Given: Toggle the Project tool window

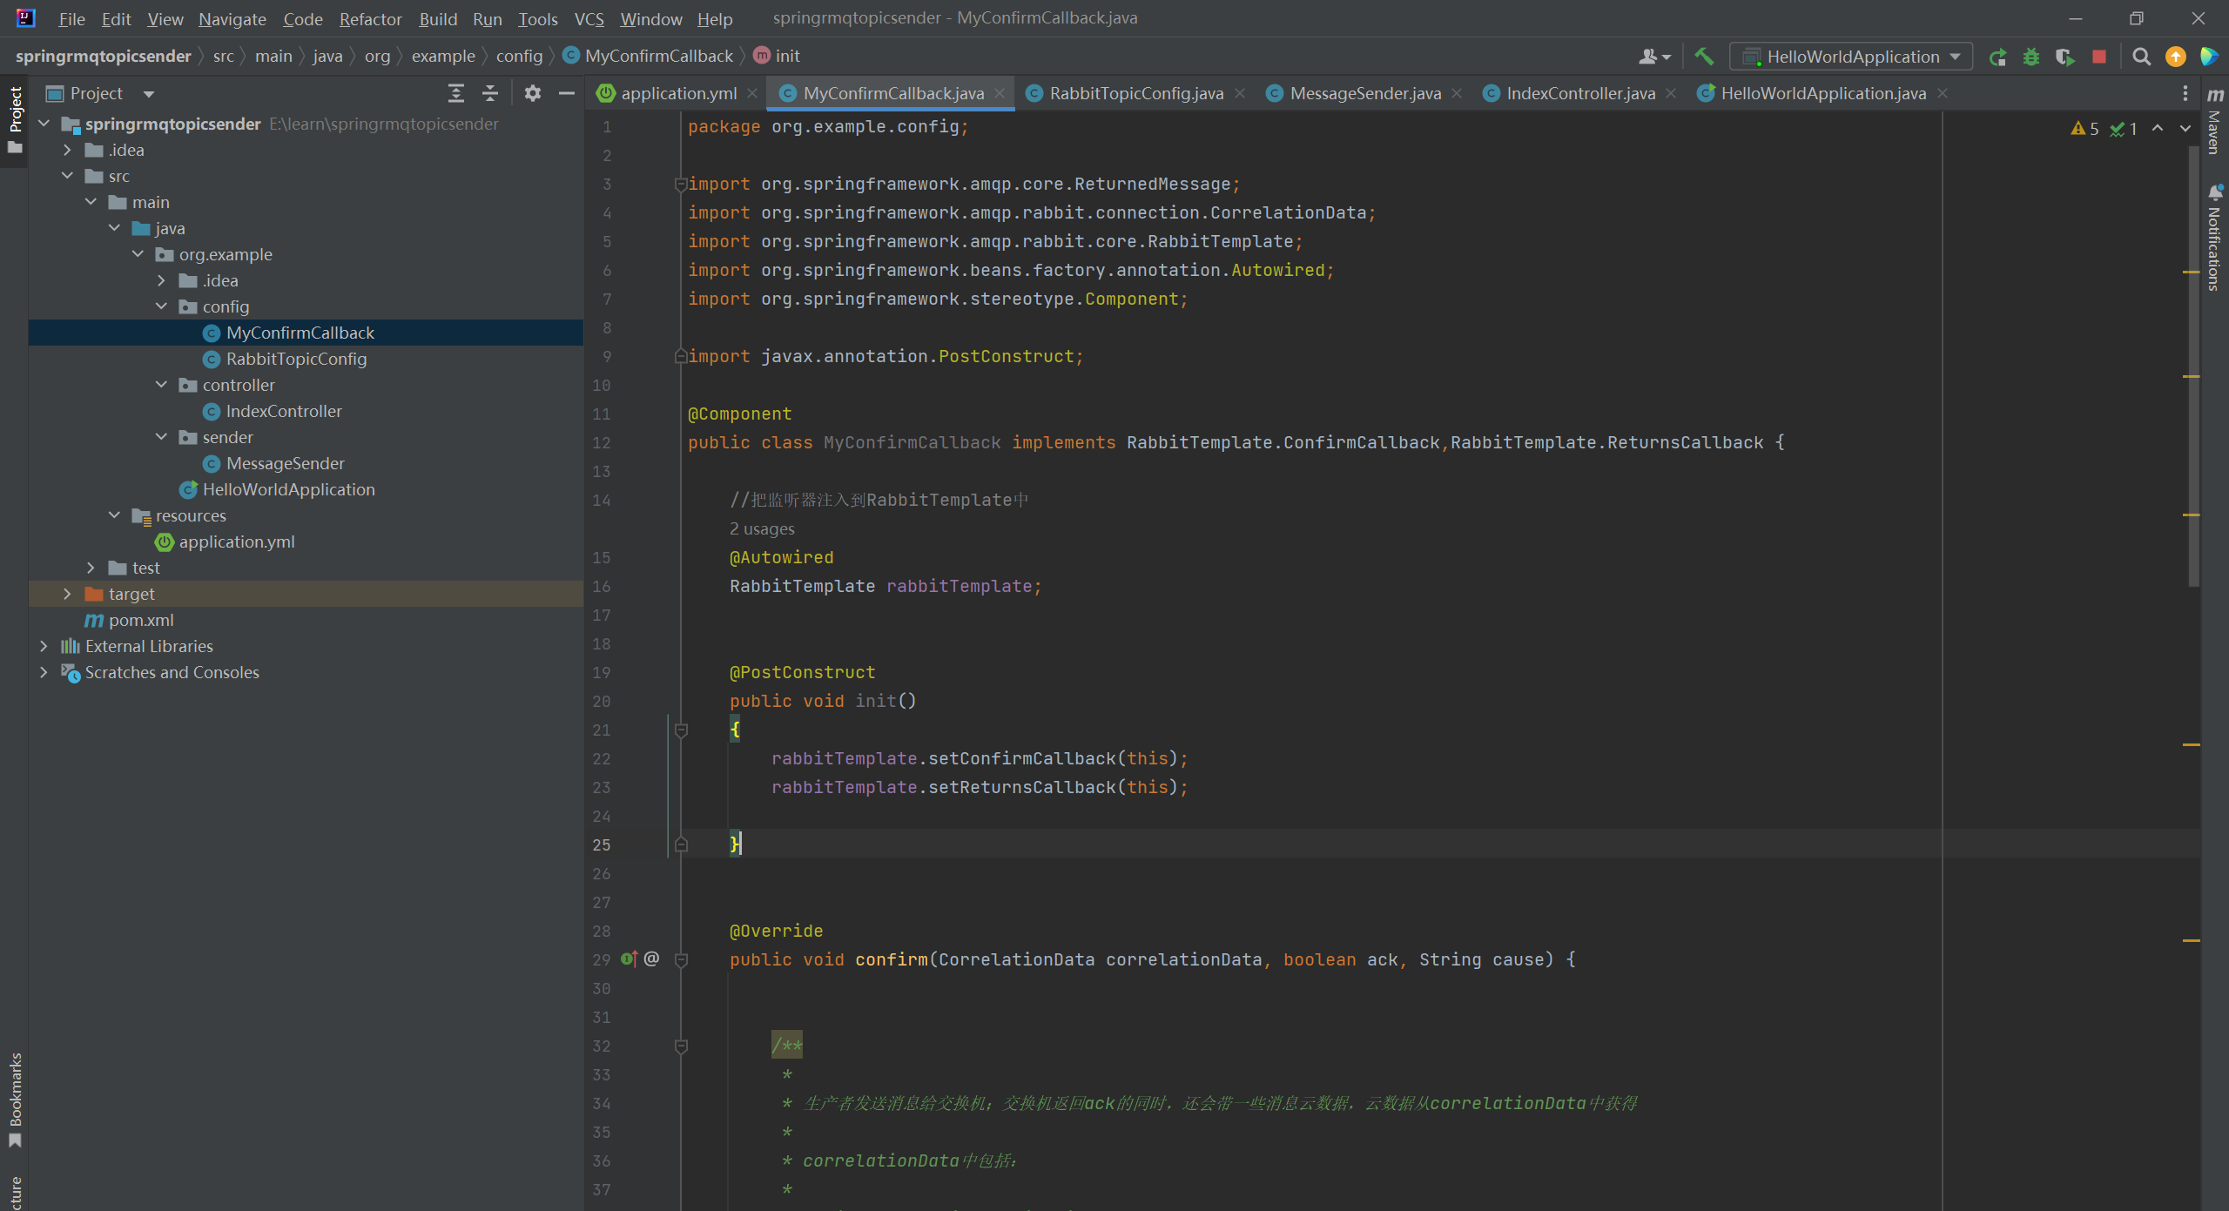Looking at the screenshot, I should pyautogui.click(x=15, y=118).
